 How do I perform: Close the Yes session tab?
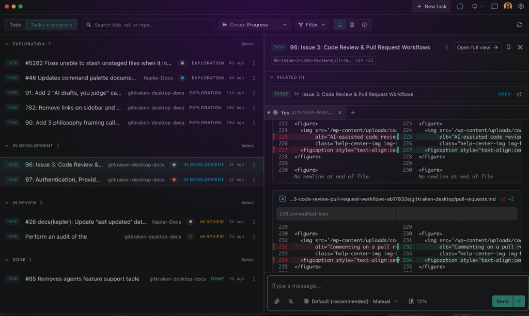click(x=340, y=113)
